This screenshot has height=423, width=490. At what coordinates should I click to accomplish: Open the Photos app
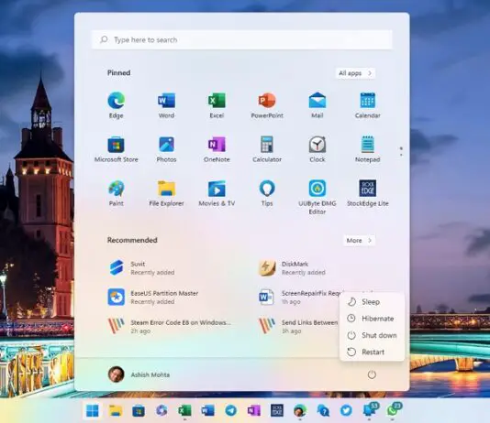(166, 149)
